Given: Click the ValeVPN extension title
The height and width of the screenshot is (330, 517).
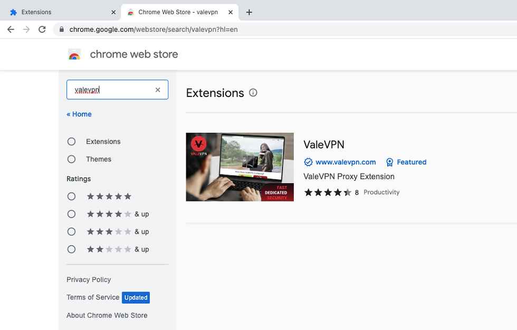Looking at the screenshot, I should tap(324, 144).
